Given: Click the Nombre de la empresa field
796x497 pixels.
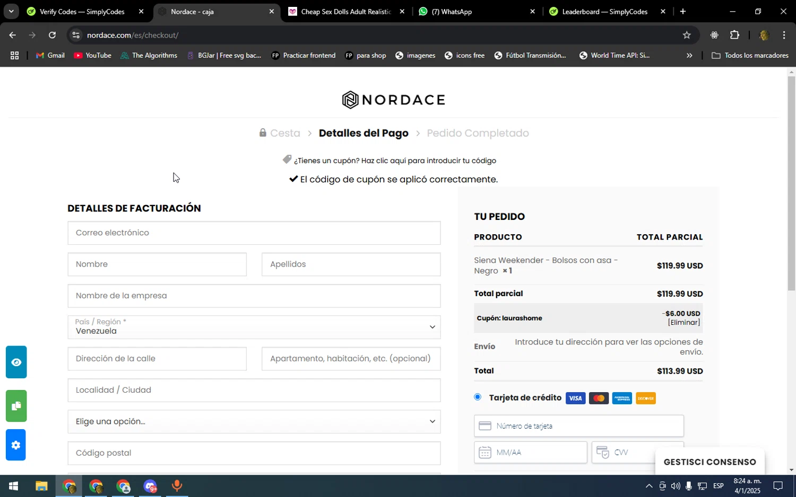Looking at the screenshot, I should (254, 296).
